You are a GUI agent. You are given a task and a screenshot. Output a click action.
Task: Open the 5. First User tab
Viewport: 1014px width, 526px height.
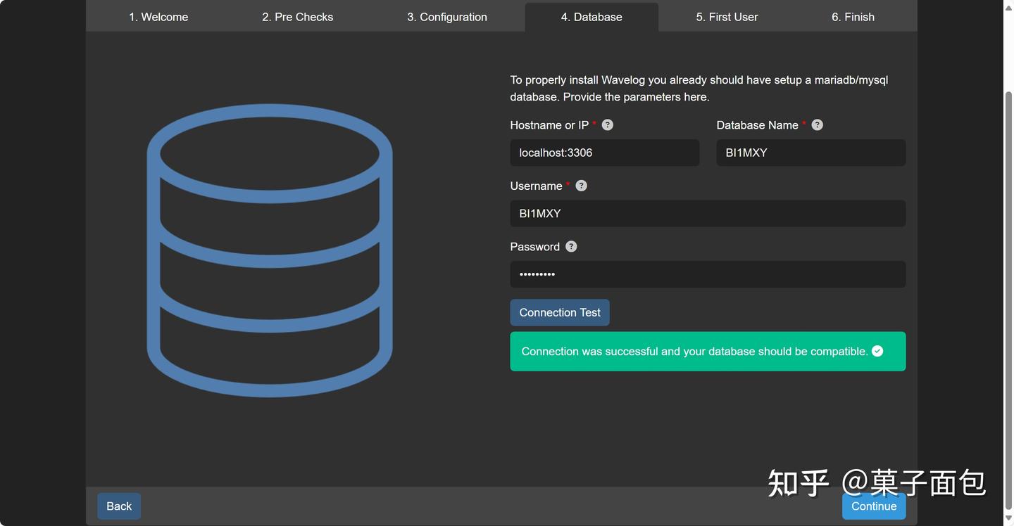click(x=727, y=17)
